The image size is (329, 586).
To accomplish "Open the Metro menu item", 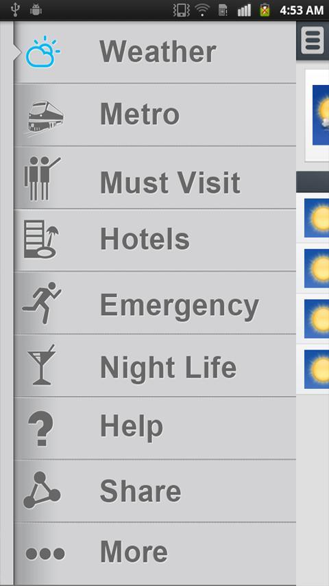I will [155, 115].
